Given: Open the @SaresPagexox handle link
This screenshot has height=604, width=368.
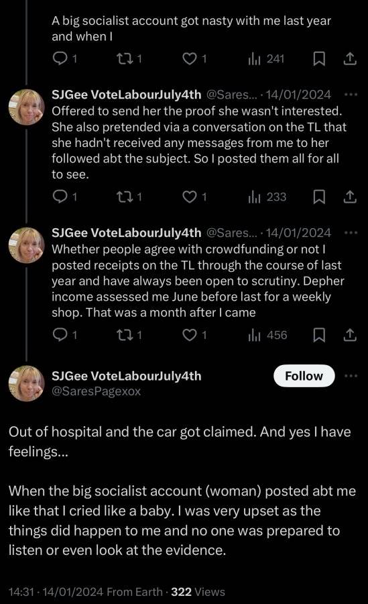Looking at the screenshot, I should click(97, 391).
